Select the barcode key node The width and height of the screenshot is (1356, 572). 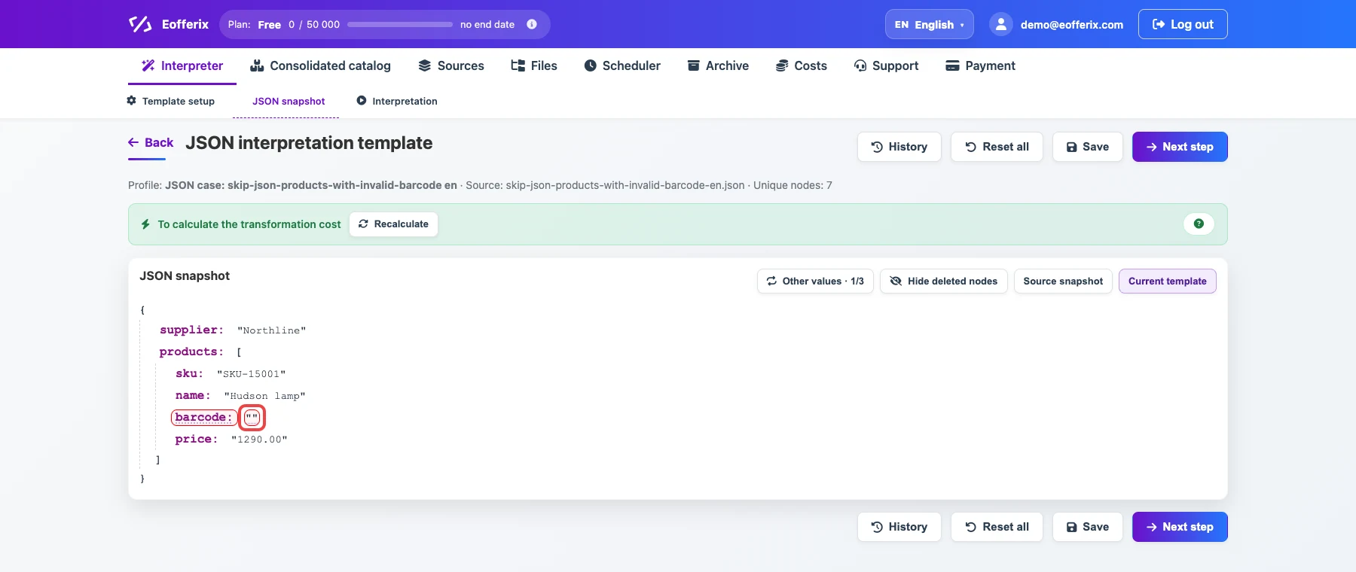[203, 417]
